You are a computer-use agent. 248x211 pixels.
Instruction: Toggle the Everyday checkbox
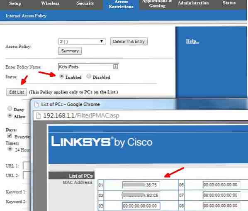point(10,136)
